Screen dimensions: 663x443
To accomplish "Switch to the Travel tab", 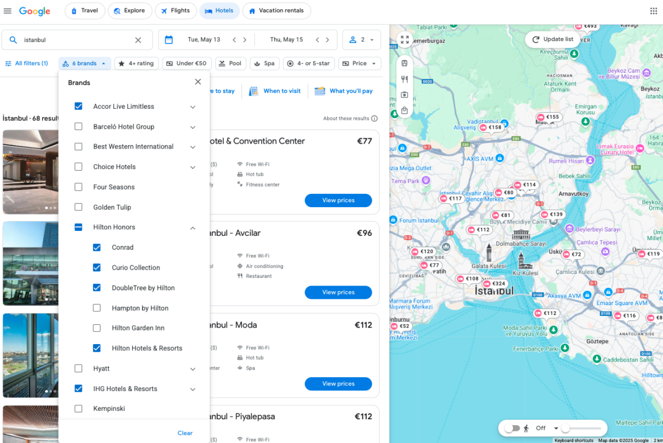I will coord(85,10).
